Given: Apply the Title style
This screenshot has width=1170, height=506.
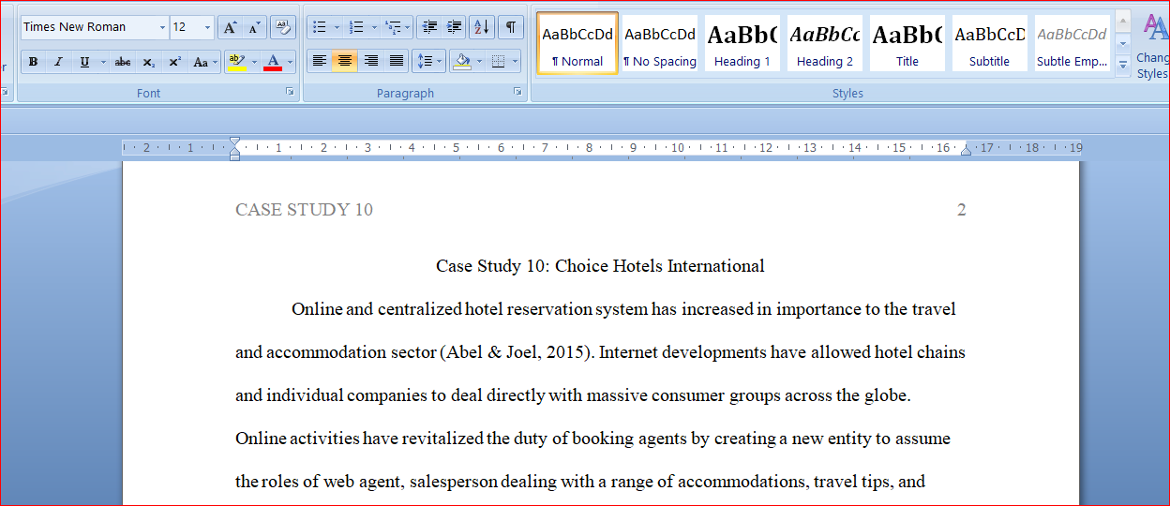Looking at the screenshot, I should pyautogui.click(x=907, y=43).
